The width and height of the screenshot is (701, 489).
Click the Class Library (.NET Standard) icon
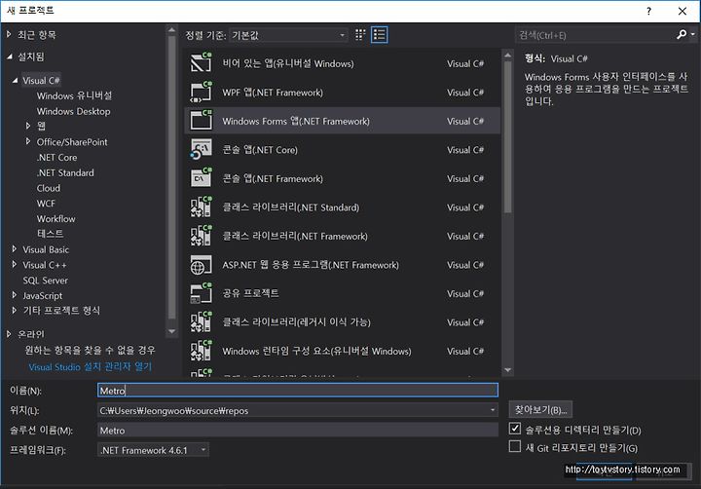pyautogui.click(x=202, y=207)
